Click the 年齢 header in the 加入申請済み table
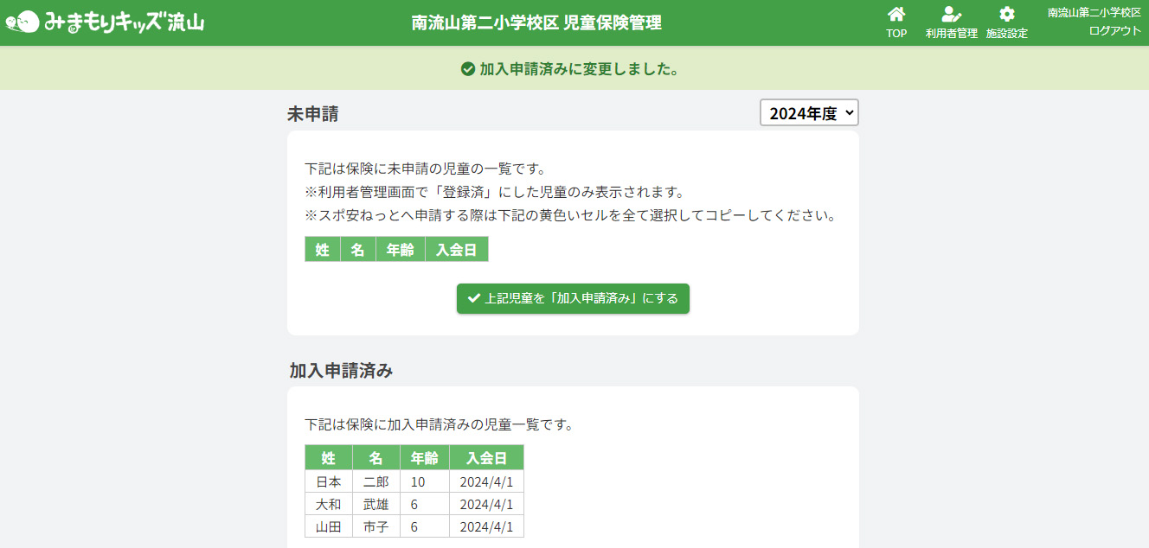The image size is (1149, 548). point(424,457)
